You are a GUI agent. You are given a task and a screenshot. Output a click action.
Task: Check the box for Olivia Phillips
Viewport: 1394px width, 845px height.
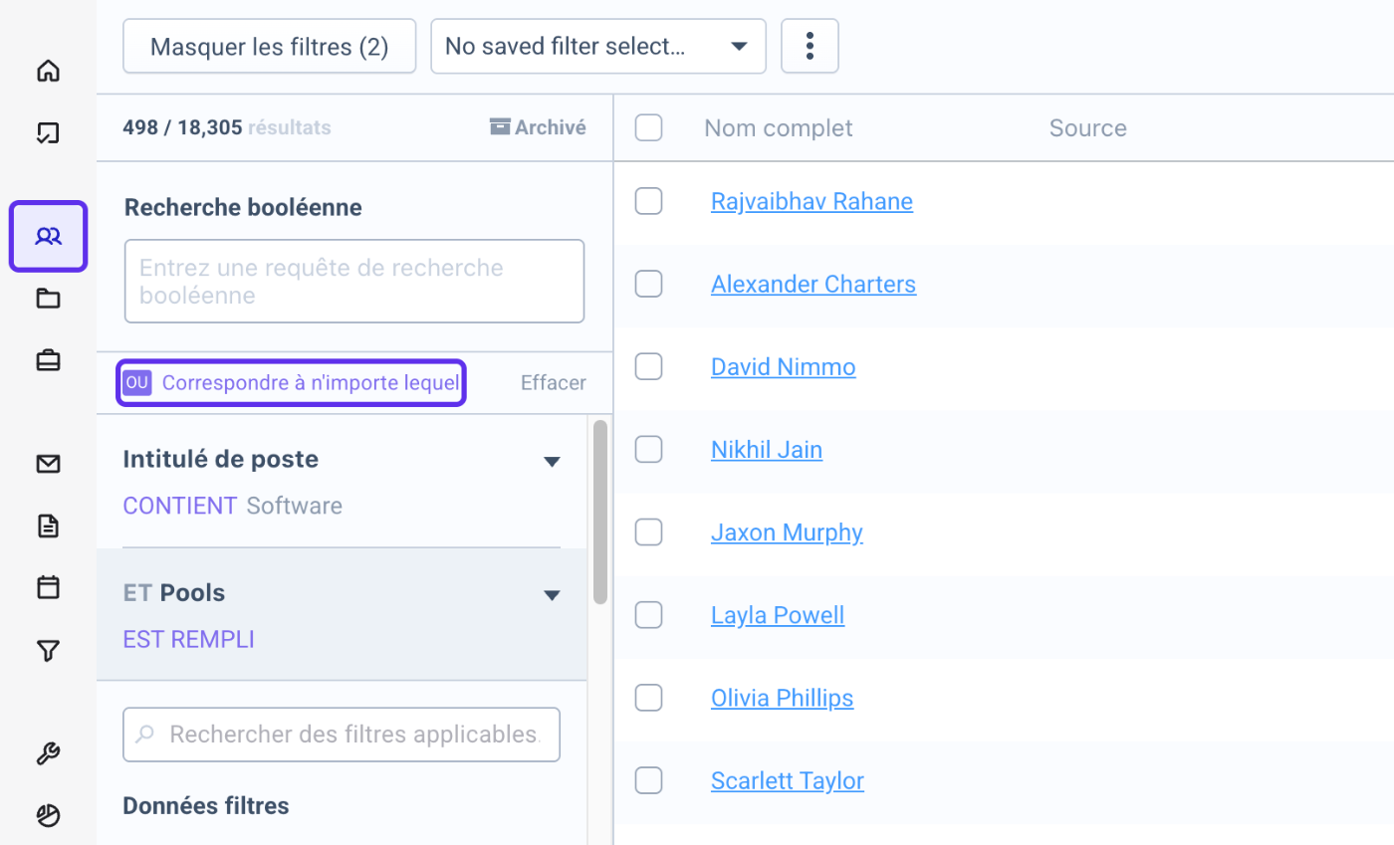(648, 698)
